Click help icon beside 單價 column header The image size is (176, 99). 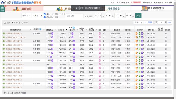pyautogui.click(x=73, y=28)
